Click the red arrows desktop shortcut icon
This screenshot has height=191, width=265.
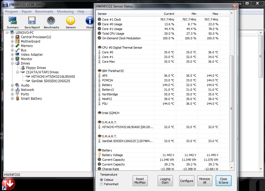(9, 184)
